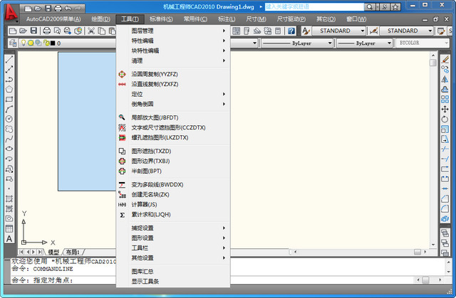
Task: Expand the 定位 submenu
Action: pos(173,94)
